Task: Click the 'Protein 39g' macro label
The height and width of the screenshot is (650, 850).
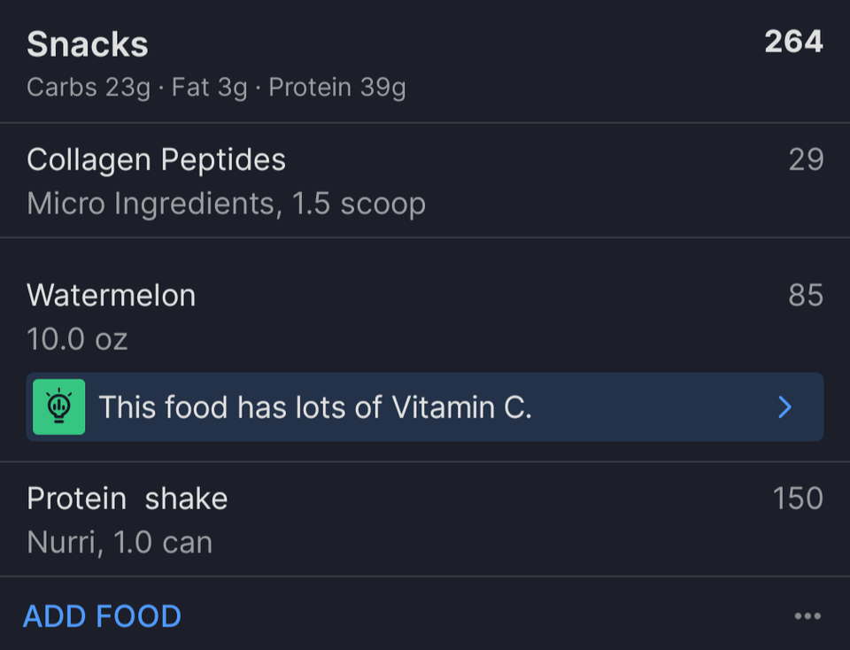Action: (337, 88)
